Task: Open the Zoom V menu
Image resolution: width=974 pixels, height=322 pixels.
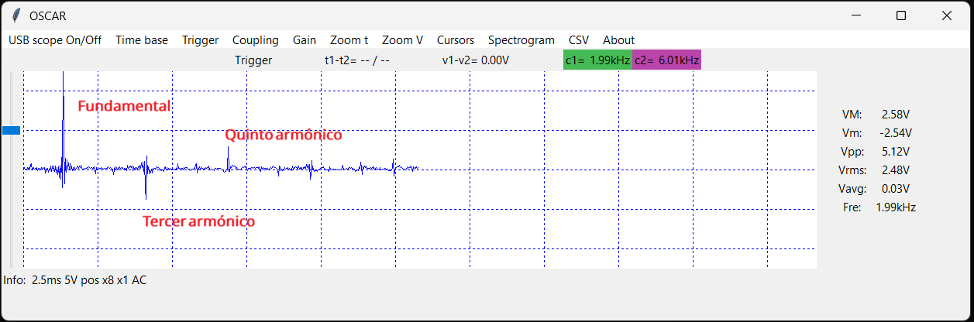Action: [x=403, y=40]
